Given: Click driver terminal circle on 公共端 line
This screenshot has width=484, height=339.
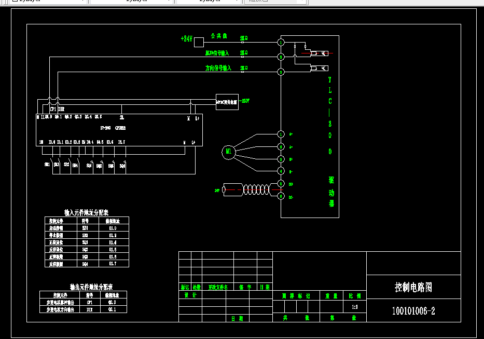Looking at the screenshot, I should [281, 43].
